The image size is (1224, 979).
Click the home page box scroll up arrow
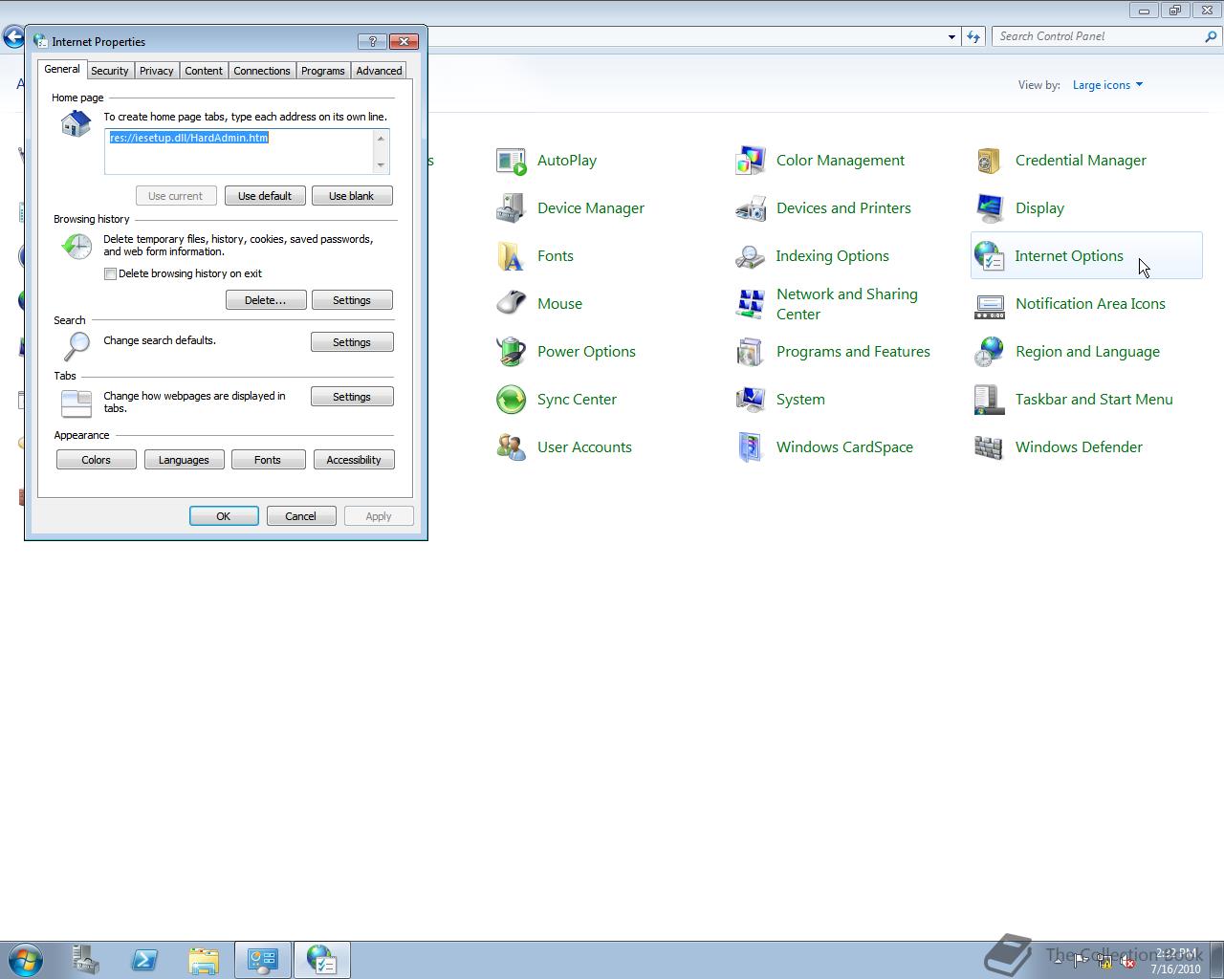click(x=381, y=138)
